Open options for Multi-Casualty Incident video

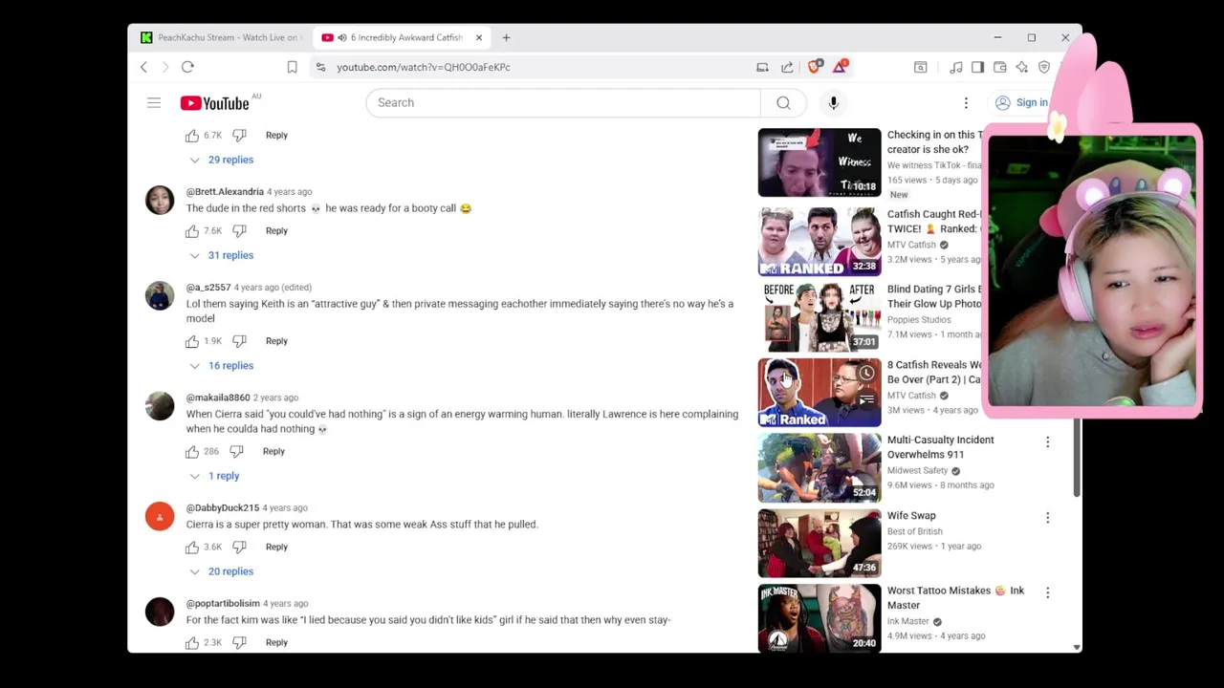tap(1047, 441)
